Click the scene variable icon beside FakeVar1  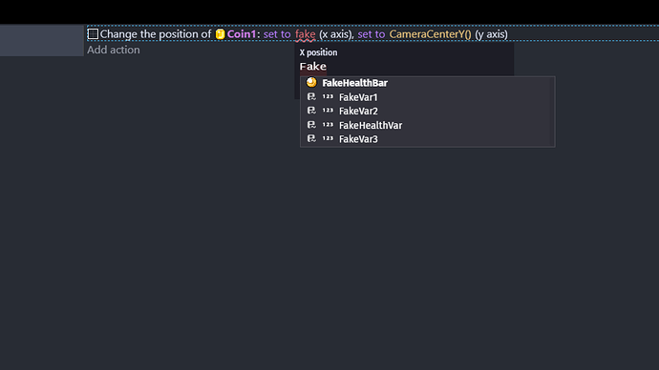click(311, 97)
